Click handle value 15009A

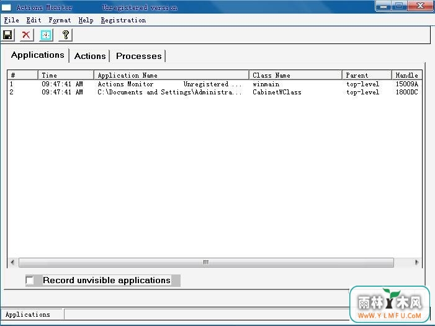(406, 84)
